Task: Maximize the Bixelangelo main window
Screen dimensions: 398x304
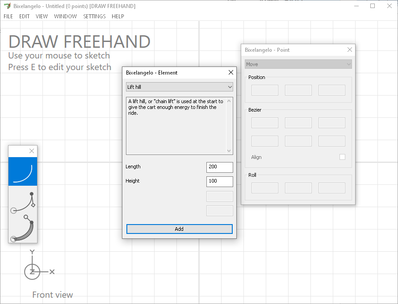Action: coord(373,6)
